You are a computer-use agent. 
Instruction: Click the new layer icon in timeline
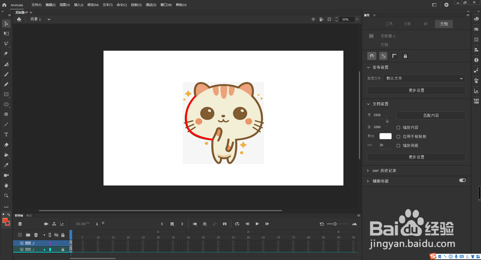20,235
